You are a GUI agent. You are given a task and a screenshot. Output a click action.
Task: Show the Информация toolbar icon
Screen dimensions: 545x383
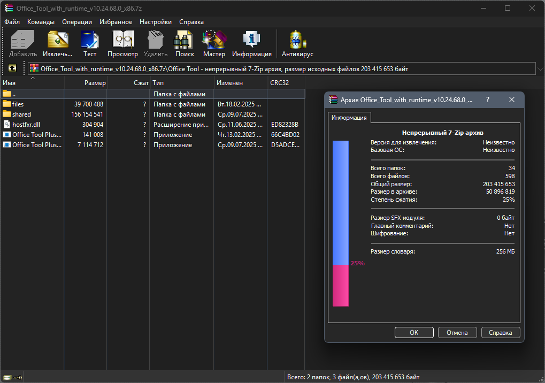(x=251, y=39)
